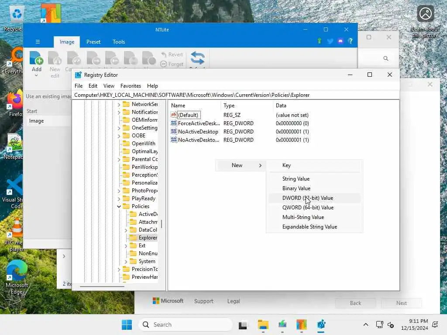Click the registry address bar path
Screen dimensions: 447x335
click(236, 95)
